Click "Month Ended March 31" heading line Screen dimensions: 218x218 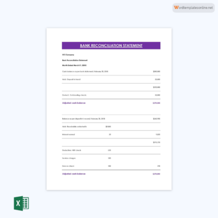click(x=74, y=65)
